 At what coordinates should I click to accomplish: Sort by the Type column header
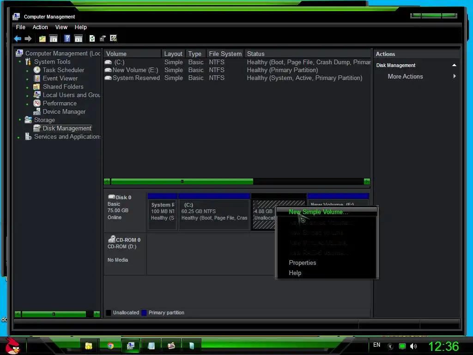195,54
